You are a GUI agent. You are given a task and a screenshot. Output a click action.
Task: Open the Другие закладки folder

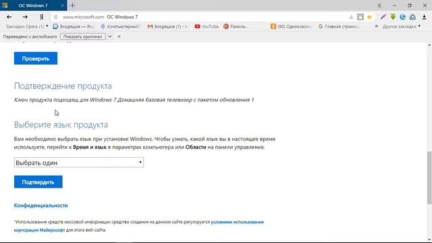[x=402, y=26]
